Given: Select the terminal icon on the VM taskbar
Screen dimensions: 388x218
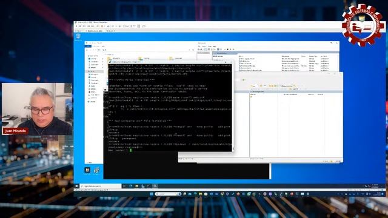Looking at the screenshot, I should tap(149, 186).
